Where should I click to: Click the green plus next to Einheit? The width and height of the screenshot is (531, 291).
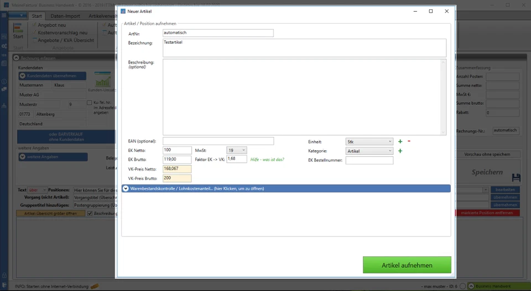click(x=400, y=141)
